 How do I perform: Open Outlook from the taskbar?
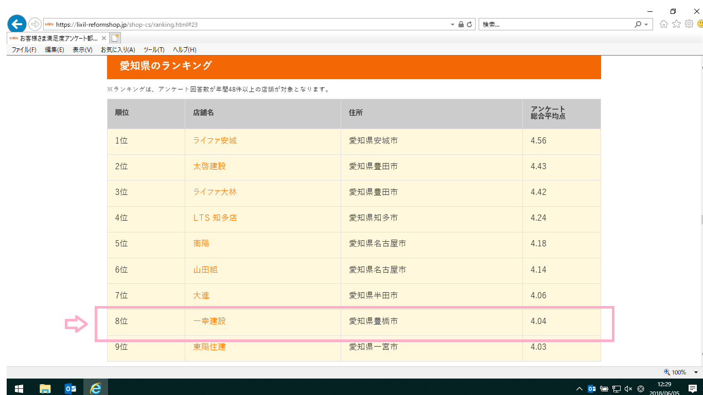(x=71, y=388)
